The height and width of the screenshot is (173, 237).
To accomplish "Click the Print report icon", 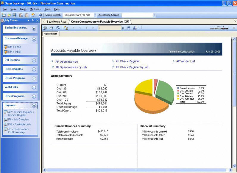I will [52, 28].
